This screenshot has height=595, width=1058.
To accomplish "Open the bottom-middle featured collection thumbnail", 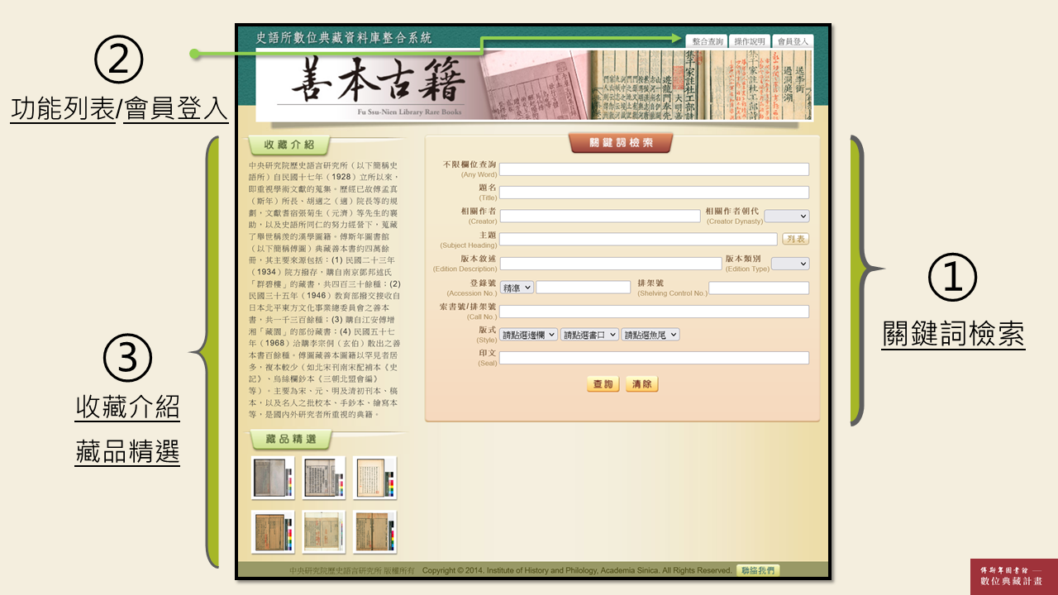I will tap(324, 531).
